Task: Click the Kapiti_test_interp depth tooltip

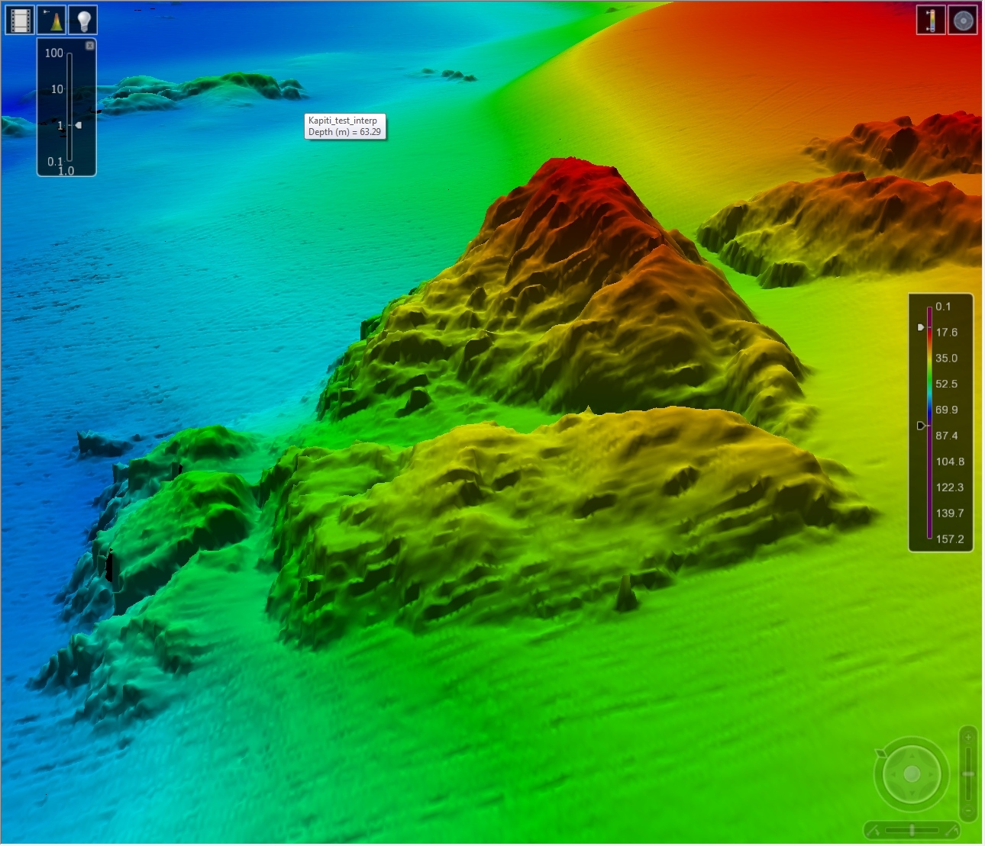Action: 344,126
